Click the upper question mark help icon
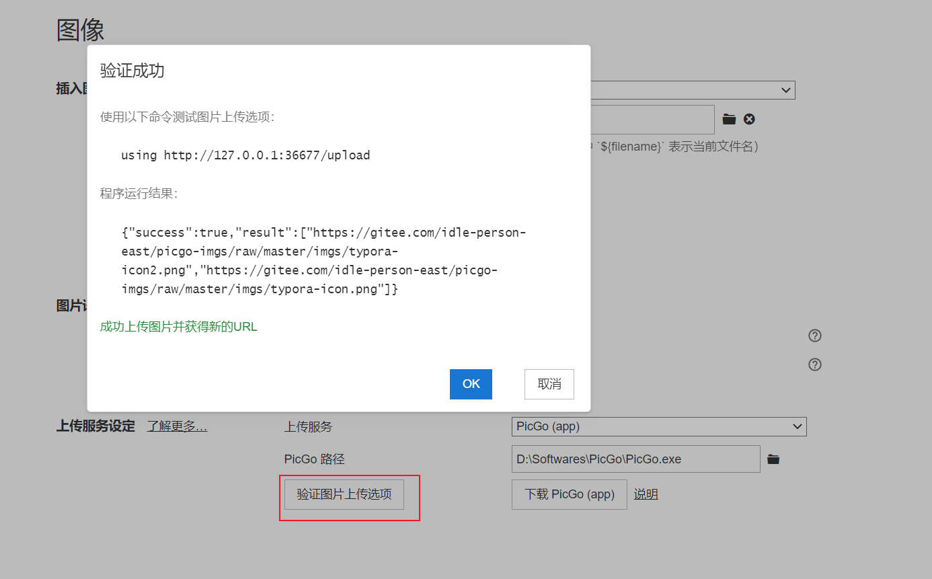Screen dimensions: 932x579 tap(814, 335)
